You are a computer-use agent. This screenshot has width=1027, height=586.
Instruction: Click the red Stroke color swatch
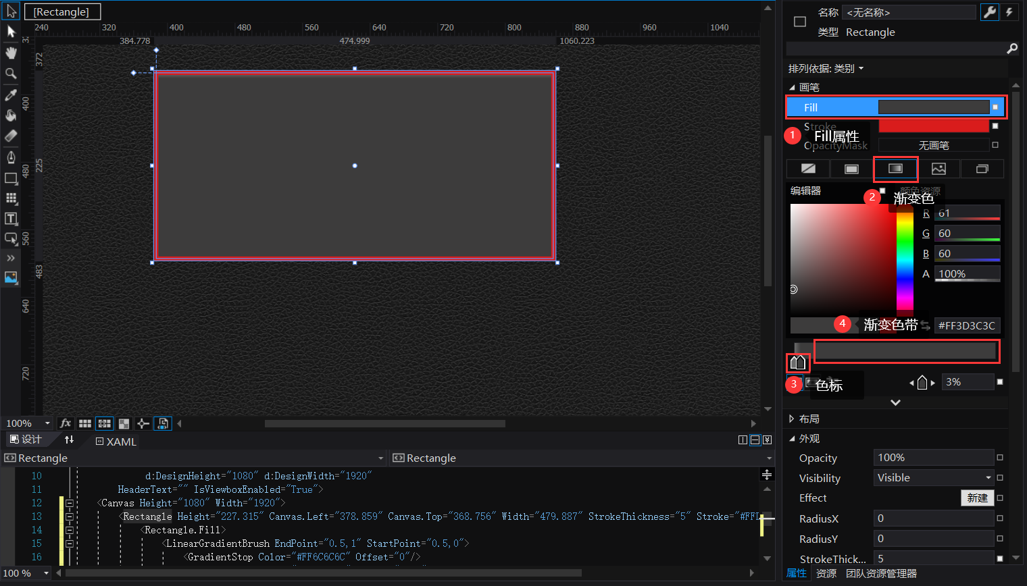point(933,126)
